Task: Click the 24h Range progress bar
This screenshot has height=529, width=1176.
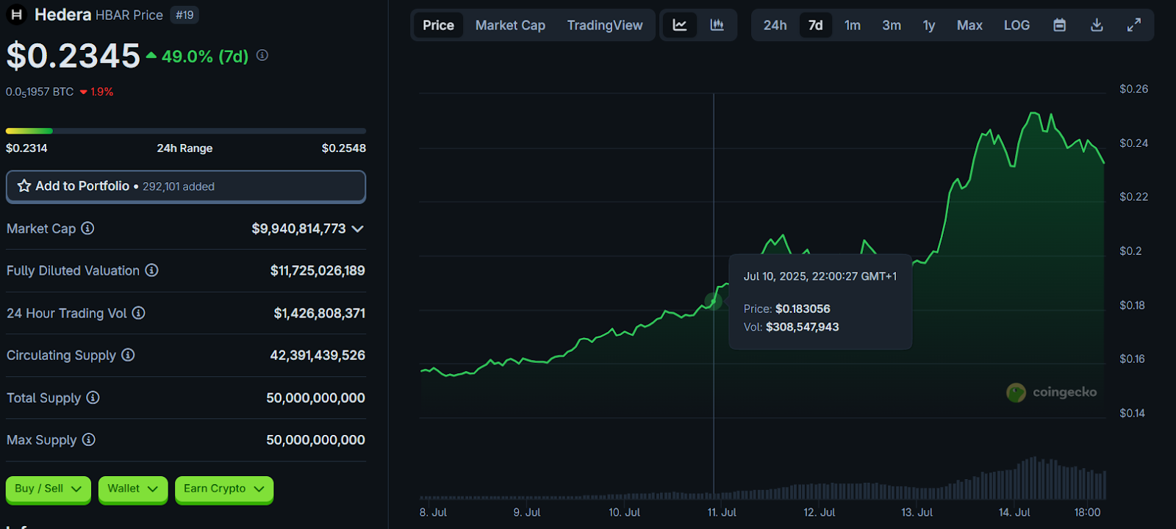Action: point(186,131)
